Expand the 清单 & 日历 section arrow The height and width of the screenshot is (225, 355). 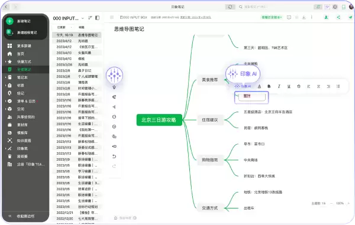pyautogui.click(x=6, y=101)
